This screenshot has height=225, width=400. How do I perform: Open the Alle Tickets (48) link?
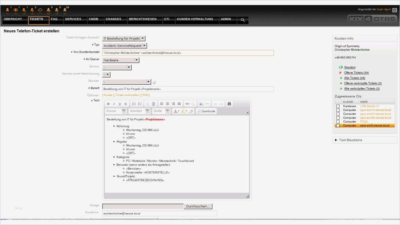click(x=355, y=78)
